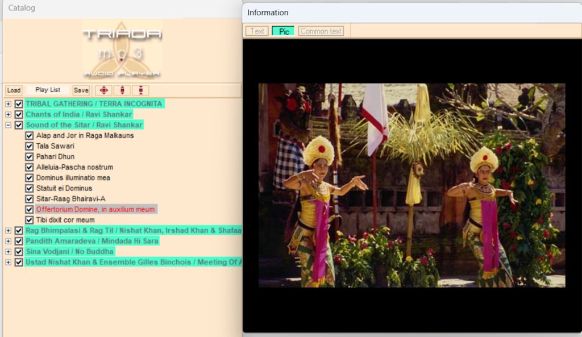Toggle the Ustad Nishat Khan checkbox

[19, 263]
